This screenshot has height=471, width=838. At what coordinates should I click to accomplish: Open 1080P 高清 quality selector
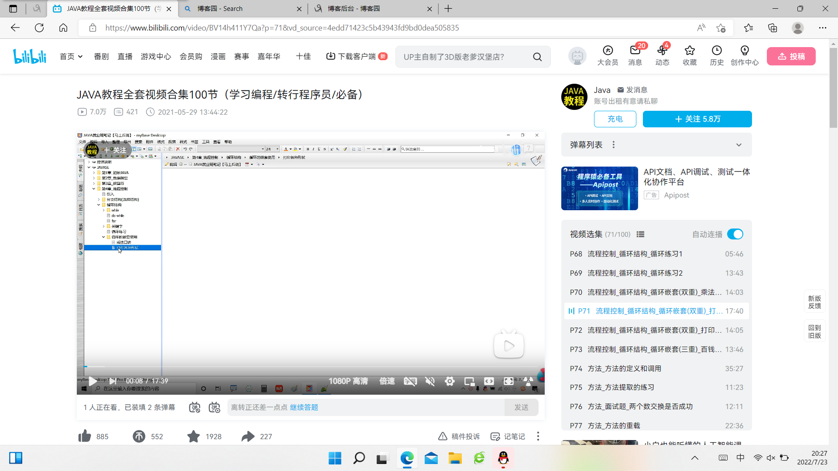point(348,381)
